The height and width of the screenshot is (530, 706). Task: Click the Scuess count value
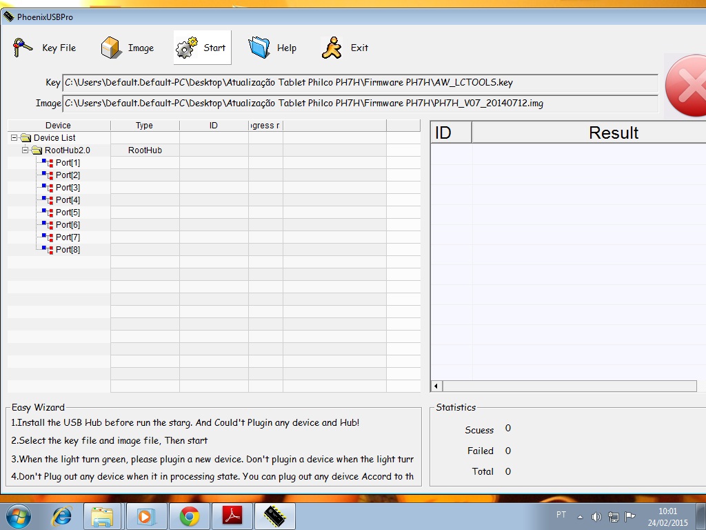[508, 428]
